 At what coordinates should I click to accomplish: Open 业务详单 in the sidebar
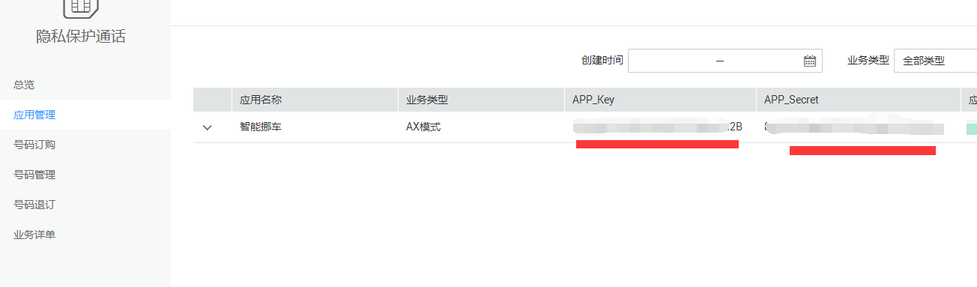point(34,235)
